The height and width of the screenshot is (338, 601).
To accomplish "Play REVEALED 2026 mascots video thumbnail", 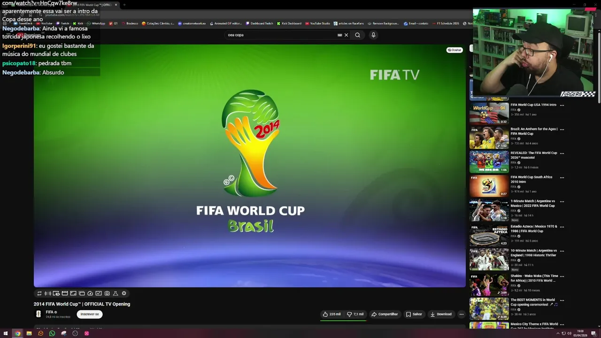I will 489,161.
